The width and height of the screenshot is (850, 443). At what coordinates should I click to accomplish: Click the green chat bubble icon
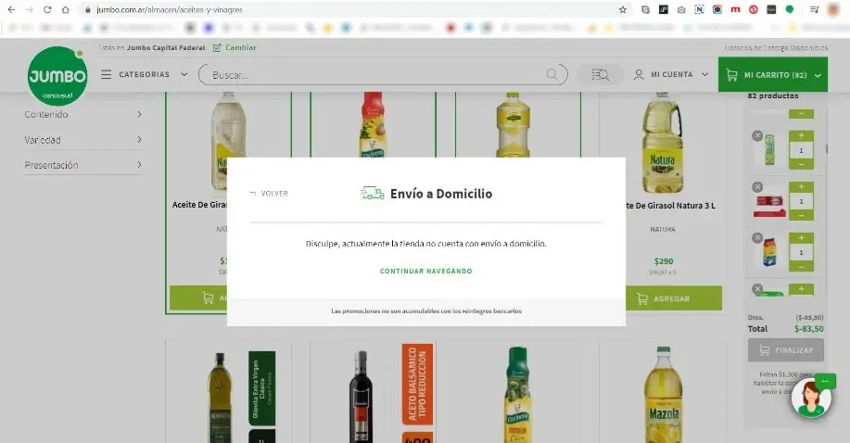tap(825, 381)
